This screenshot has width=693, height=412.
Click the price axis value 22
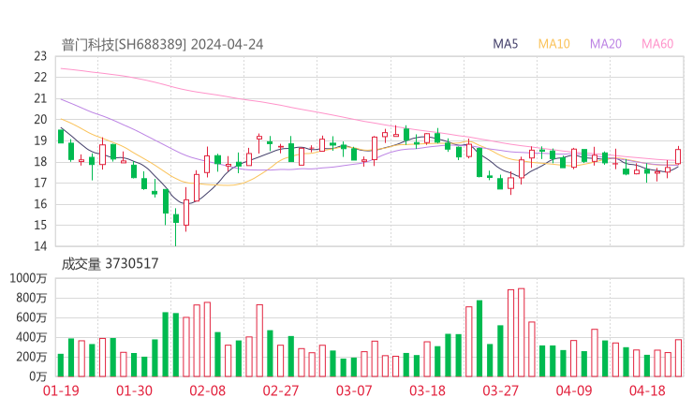pos(40,78)
